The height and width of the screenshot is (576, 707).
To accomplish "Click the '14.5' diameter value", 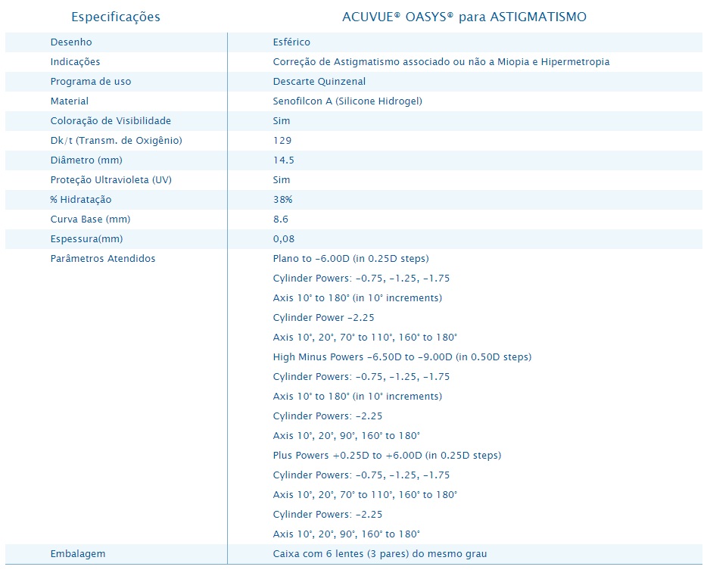I will tap(284, 160).
